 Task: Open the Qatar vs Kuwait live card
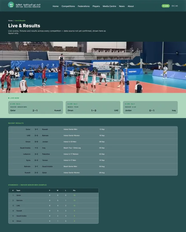36,107
